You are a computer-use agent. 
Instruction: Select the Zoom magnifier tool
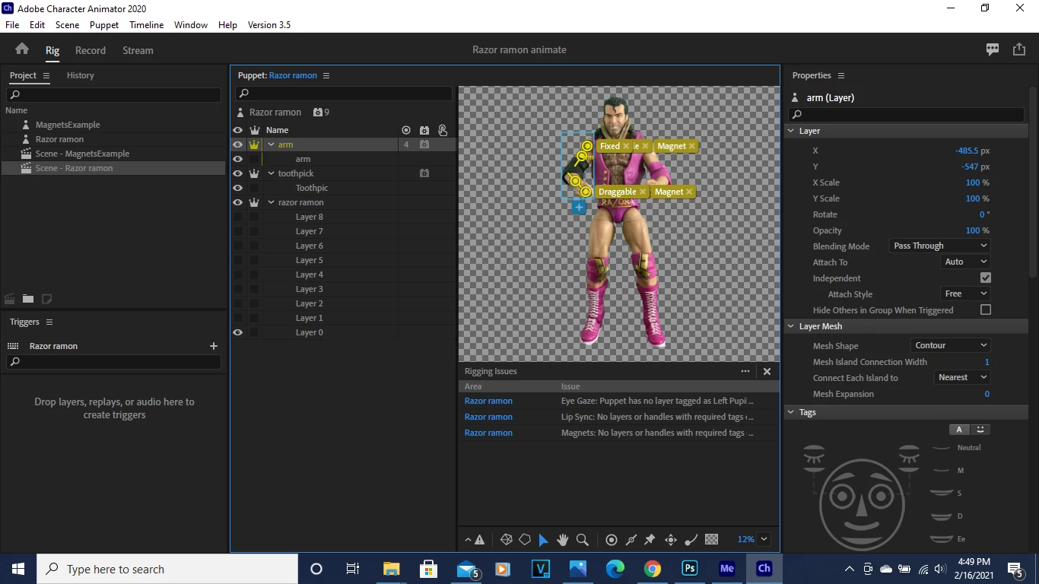[583, 540]
